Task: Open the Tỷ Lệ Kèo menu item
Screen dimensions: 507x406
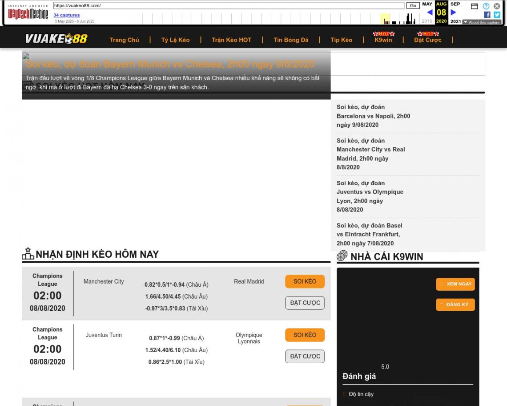Action: (175, 40)
